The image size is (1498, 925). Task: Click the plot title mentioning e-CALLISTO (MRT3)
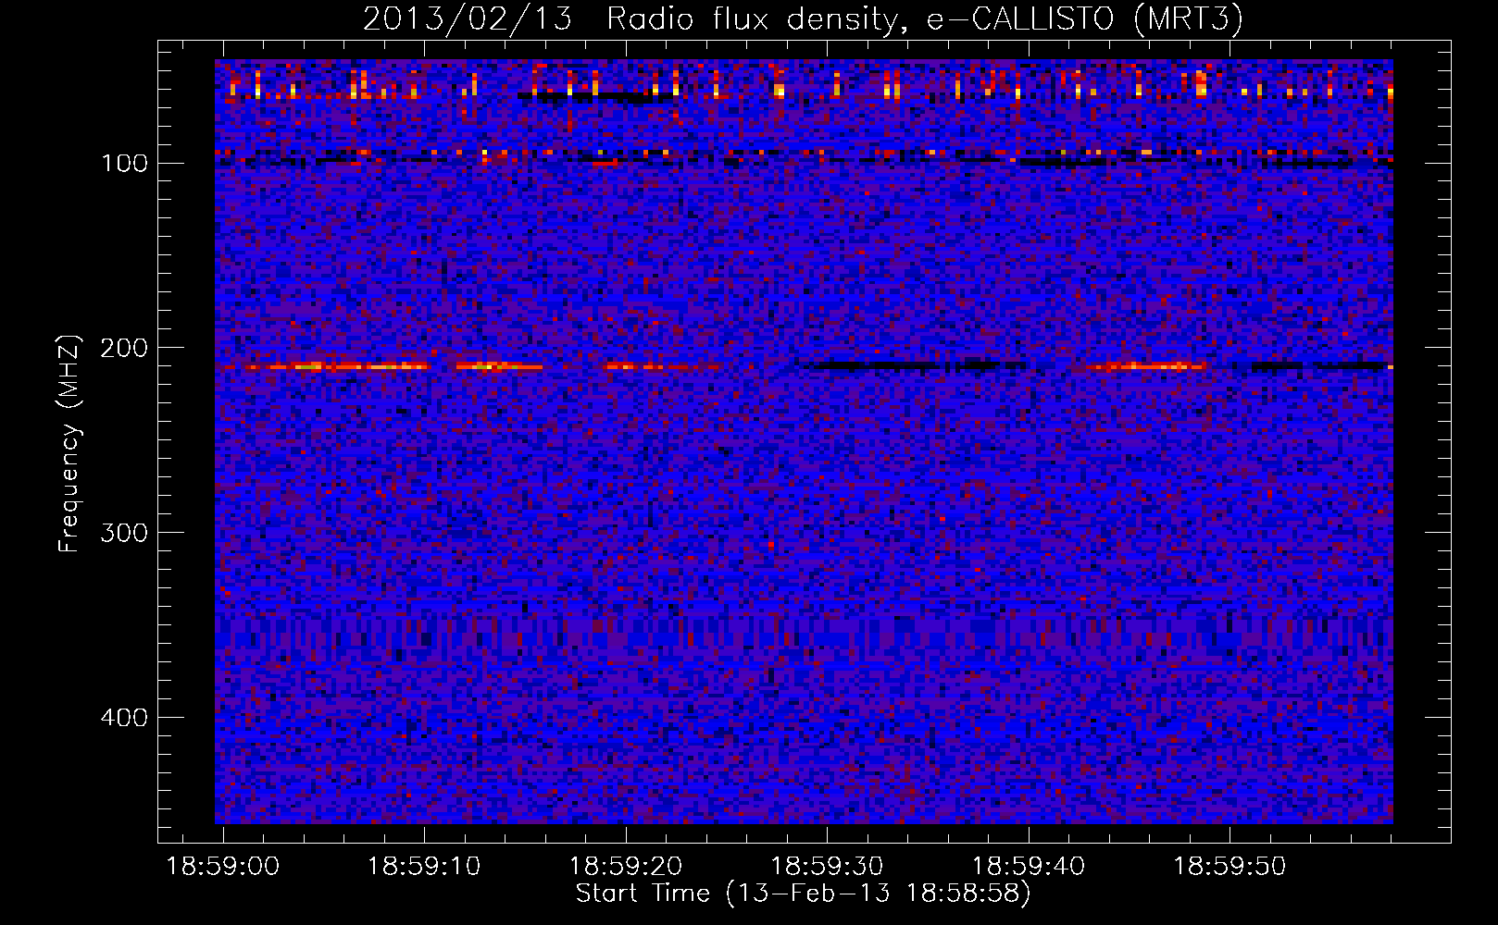(803, 18)
